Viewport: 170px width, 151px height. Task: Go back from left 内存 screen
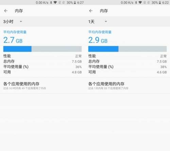point(6,11)
